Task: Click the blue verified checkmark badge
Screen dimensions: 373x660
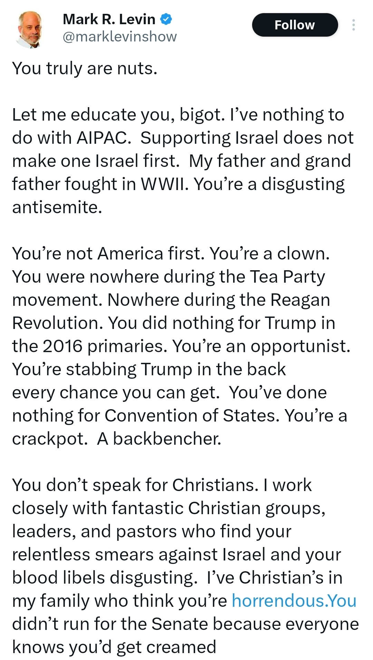Action: click(166, 19)
